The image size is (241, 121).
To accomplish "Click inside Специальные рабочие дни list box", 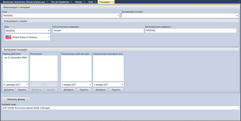I will (76, 68).
